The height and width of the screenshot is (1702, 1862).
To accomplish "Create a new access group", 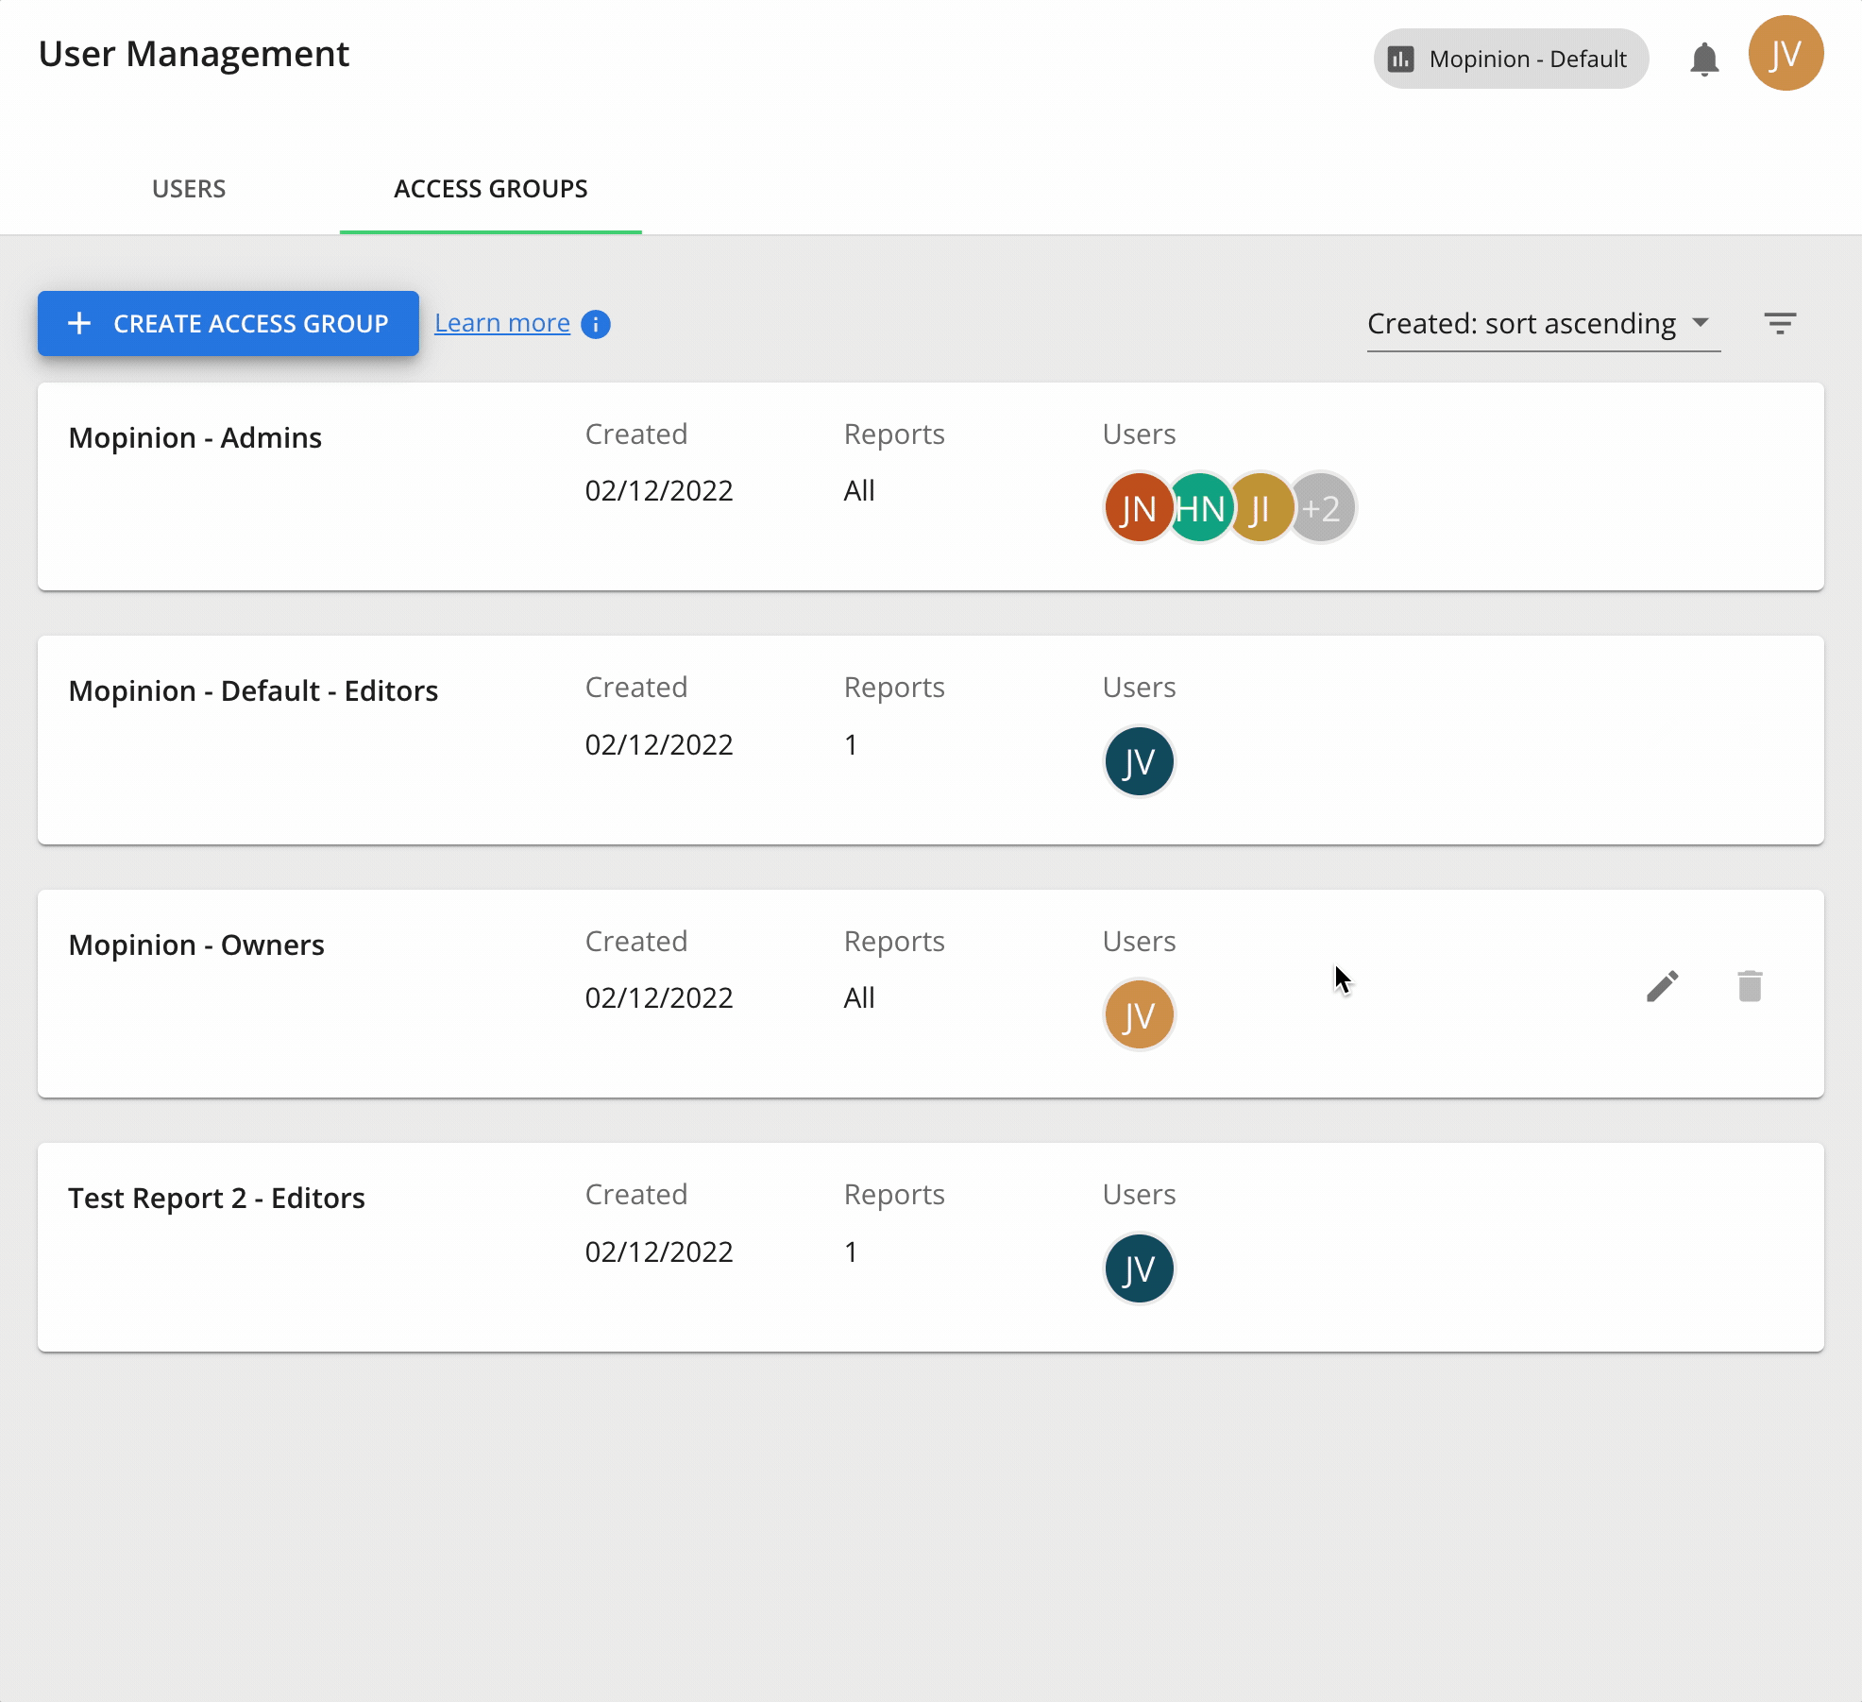I will click(228, 323).
